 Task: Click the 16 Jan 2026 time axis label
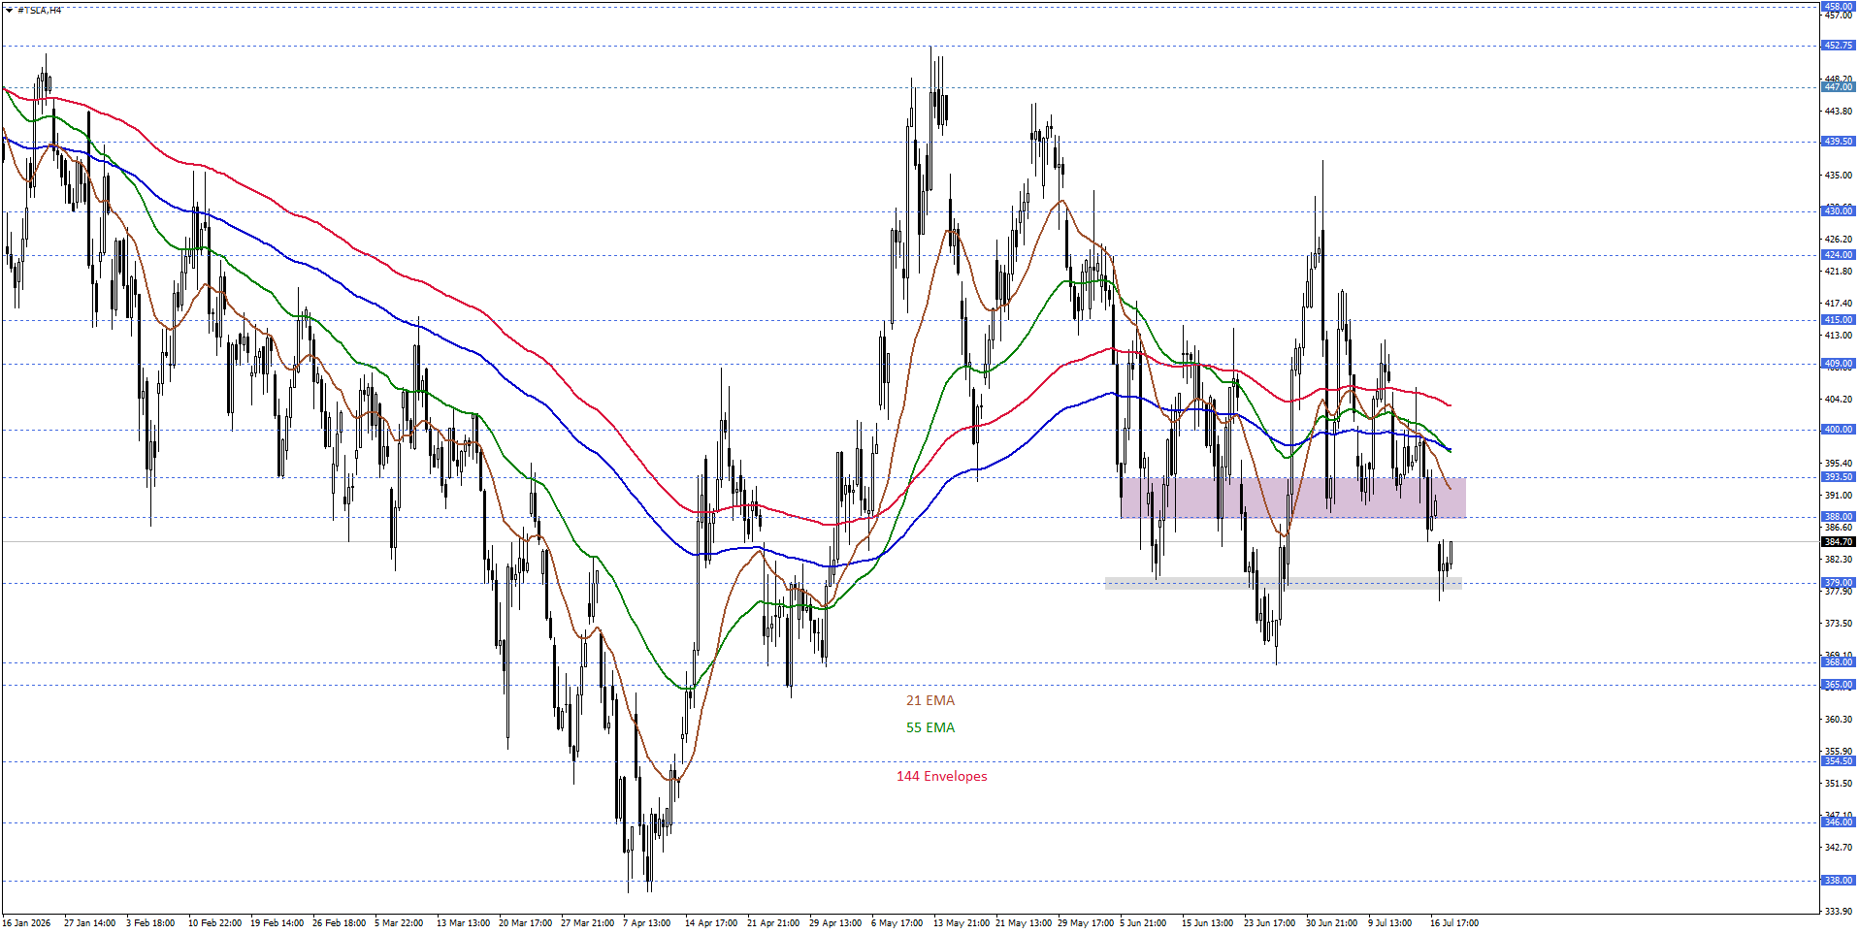click(x=27, y=922)
